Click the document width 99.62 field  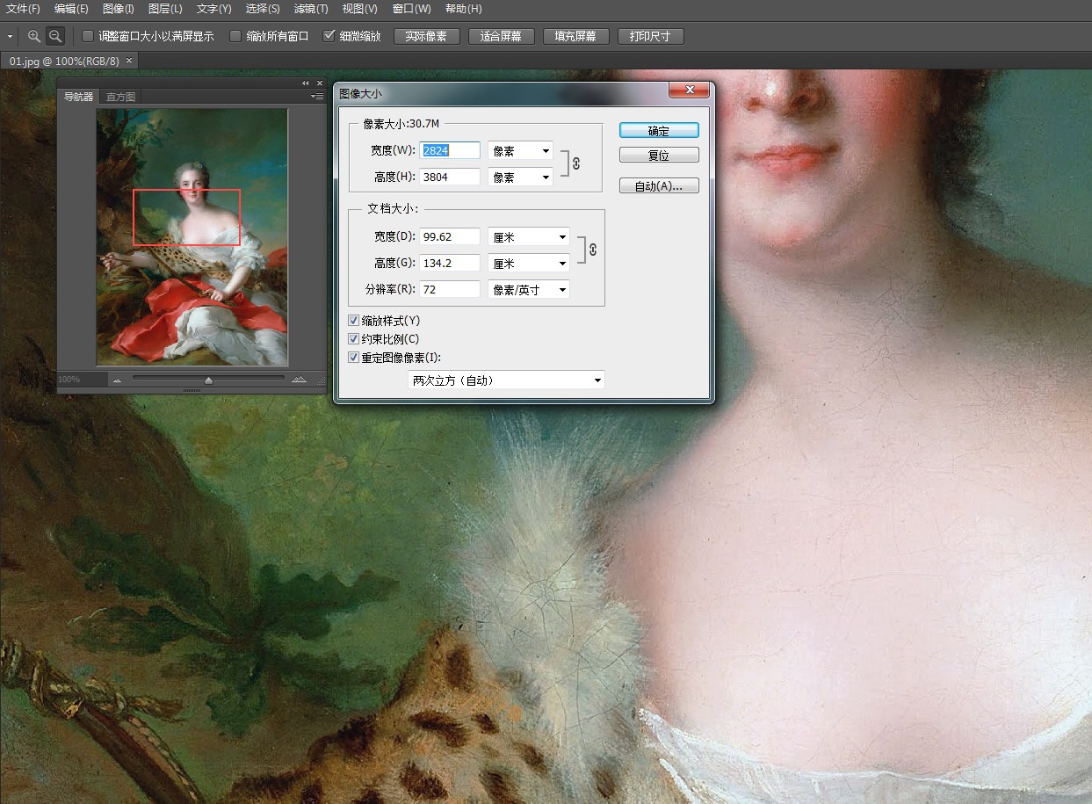450,237
